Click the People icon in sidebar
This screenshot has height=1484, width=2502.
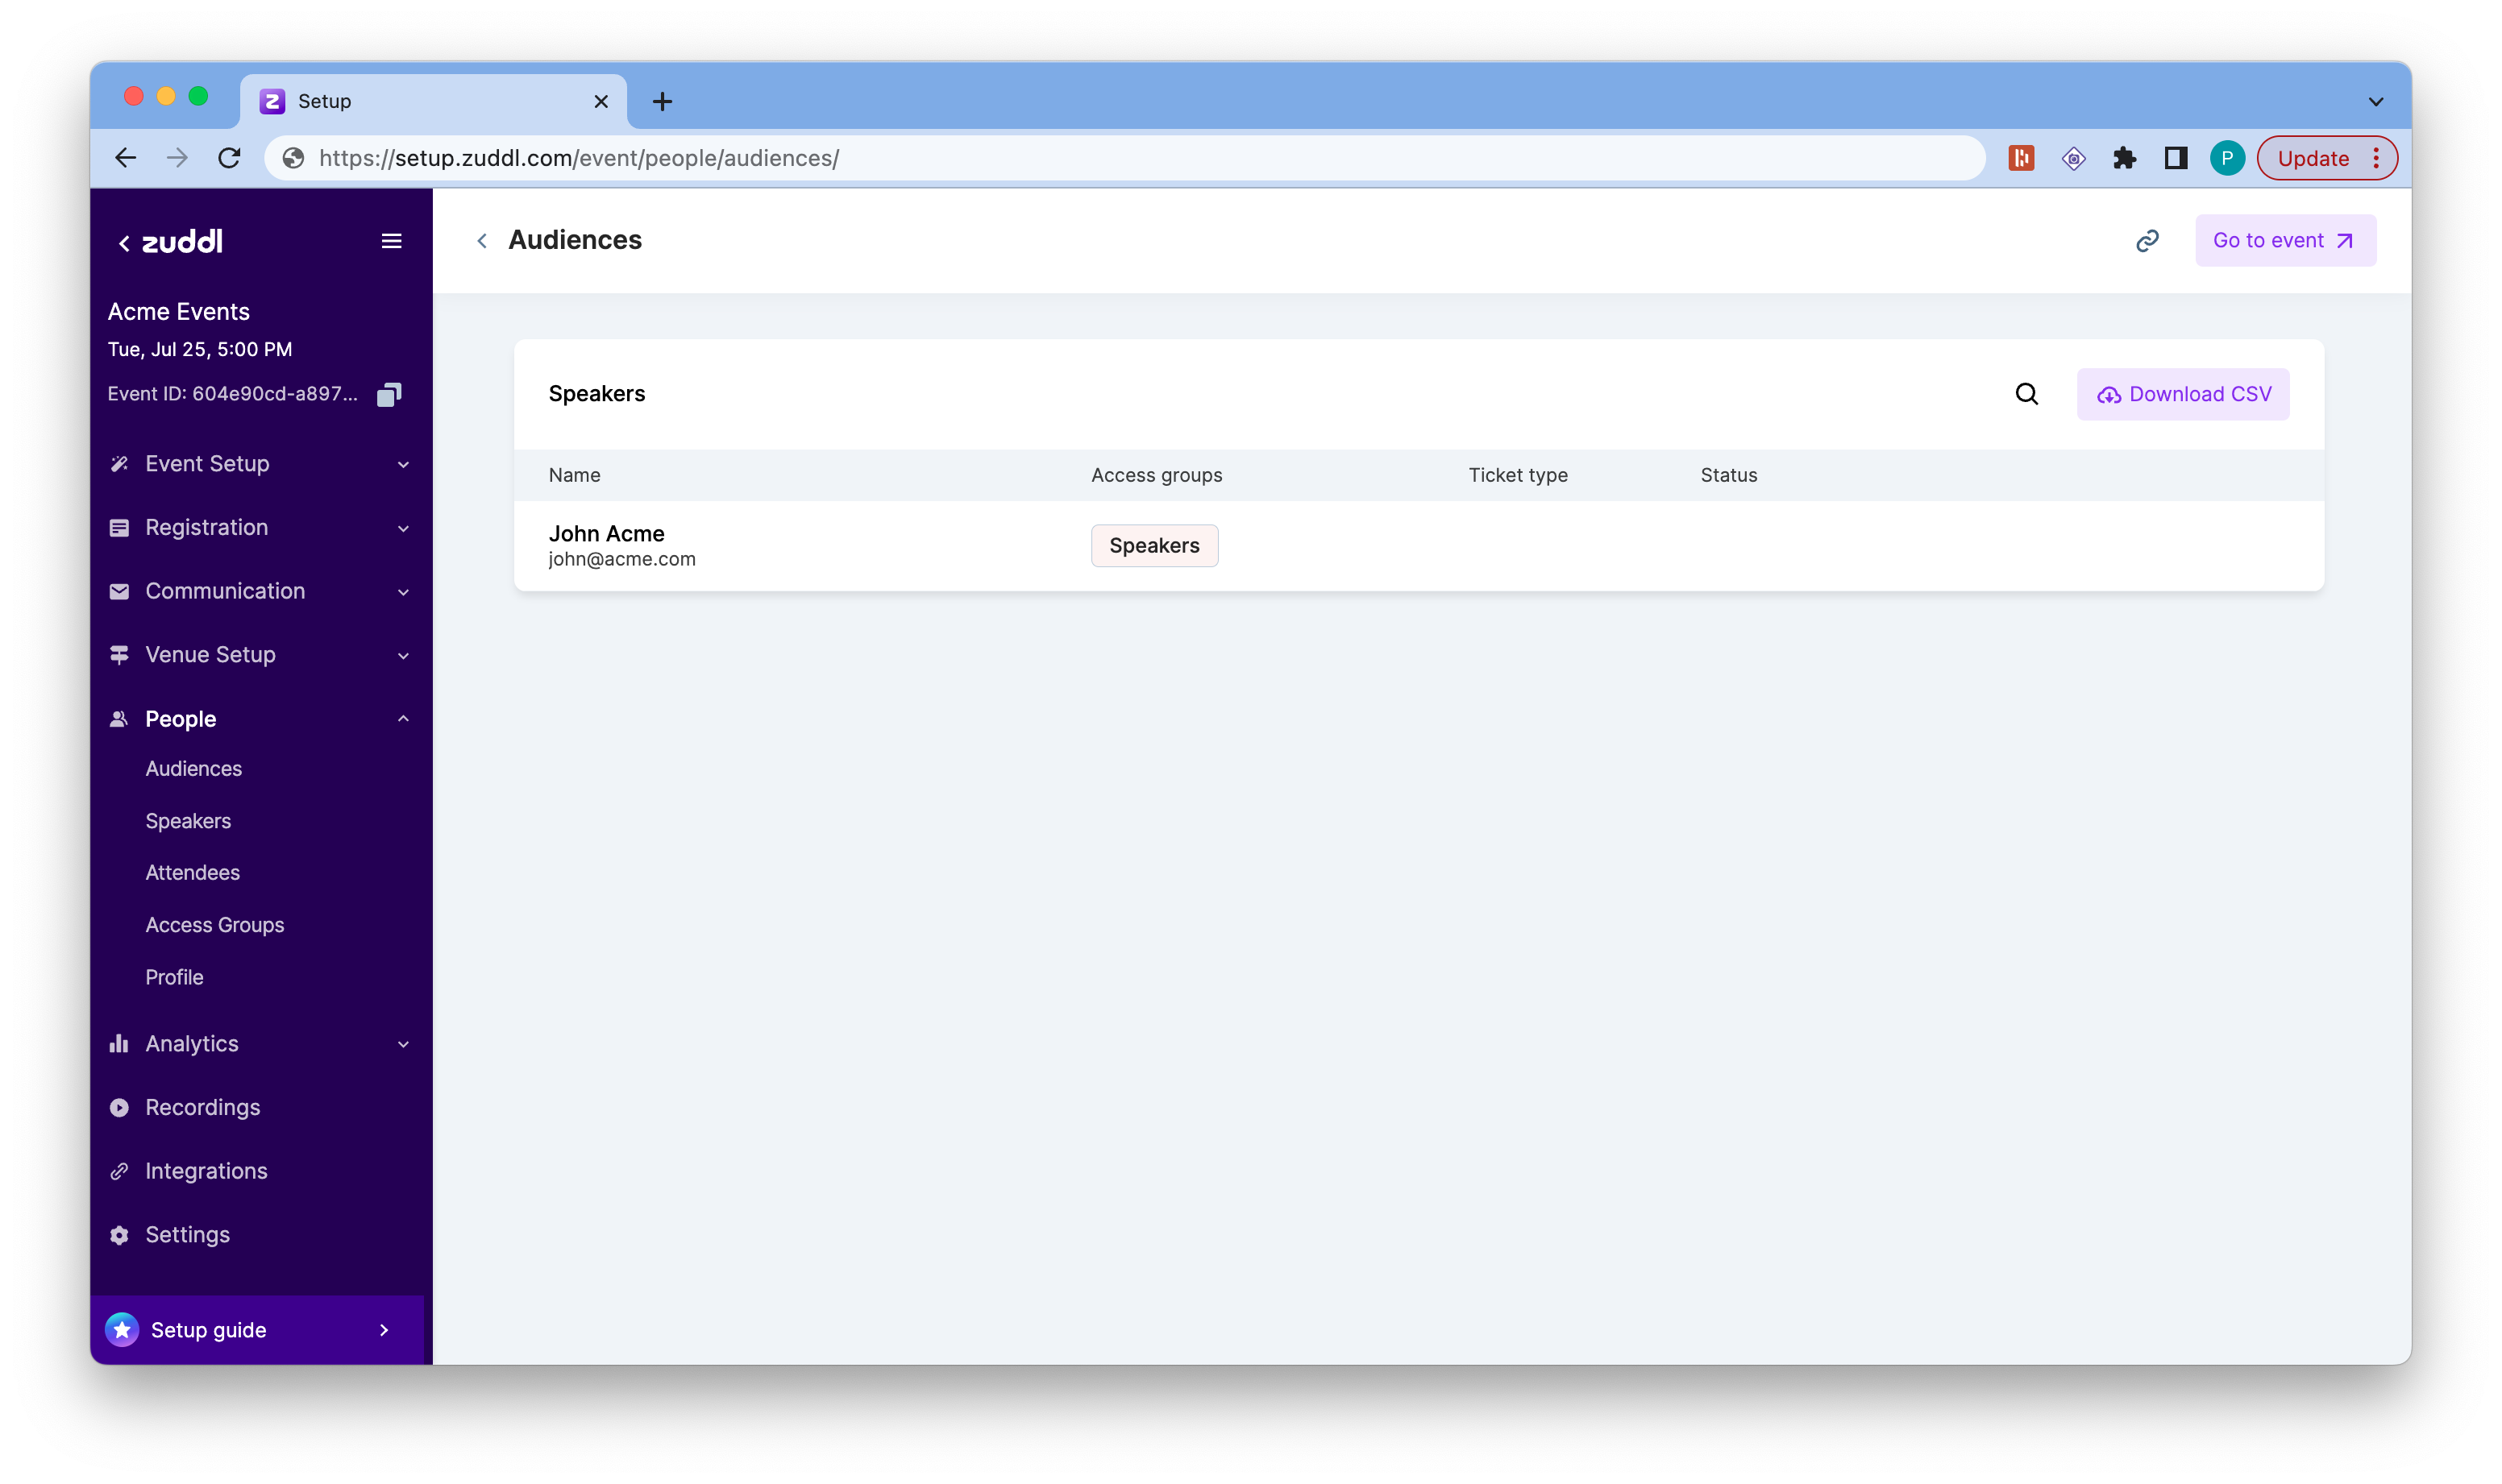[x=119, y=719]
